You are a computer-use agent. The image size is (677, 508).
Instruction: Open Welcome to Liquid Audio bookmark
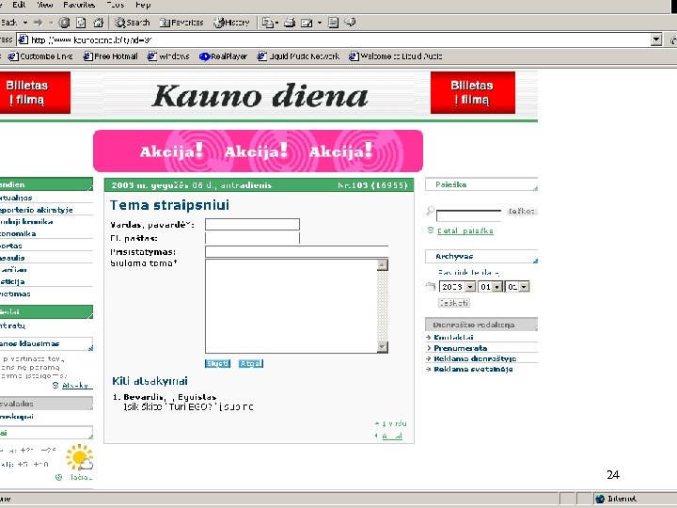[x=396, y=56]
